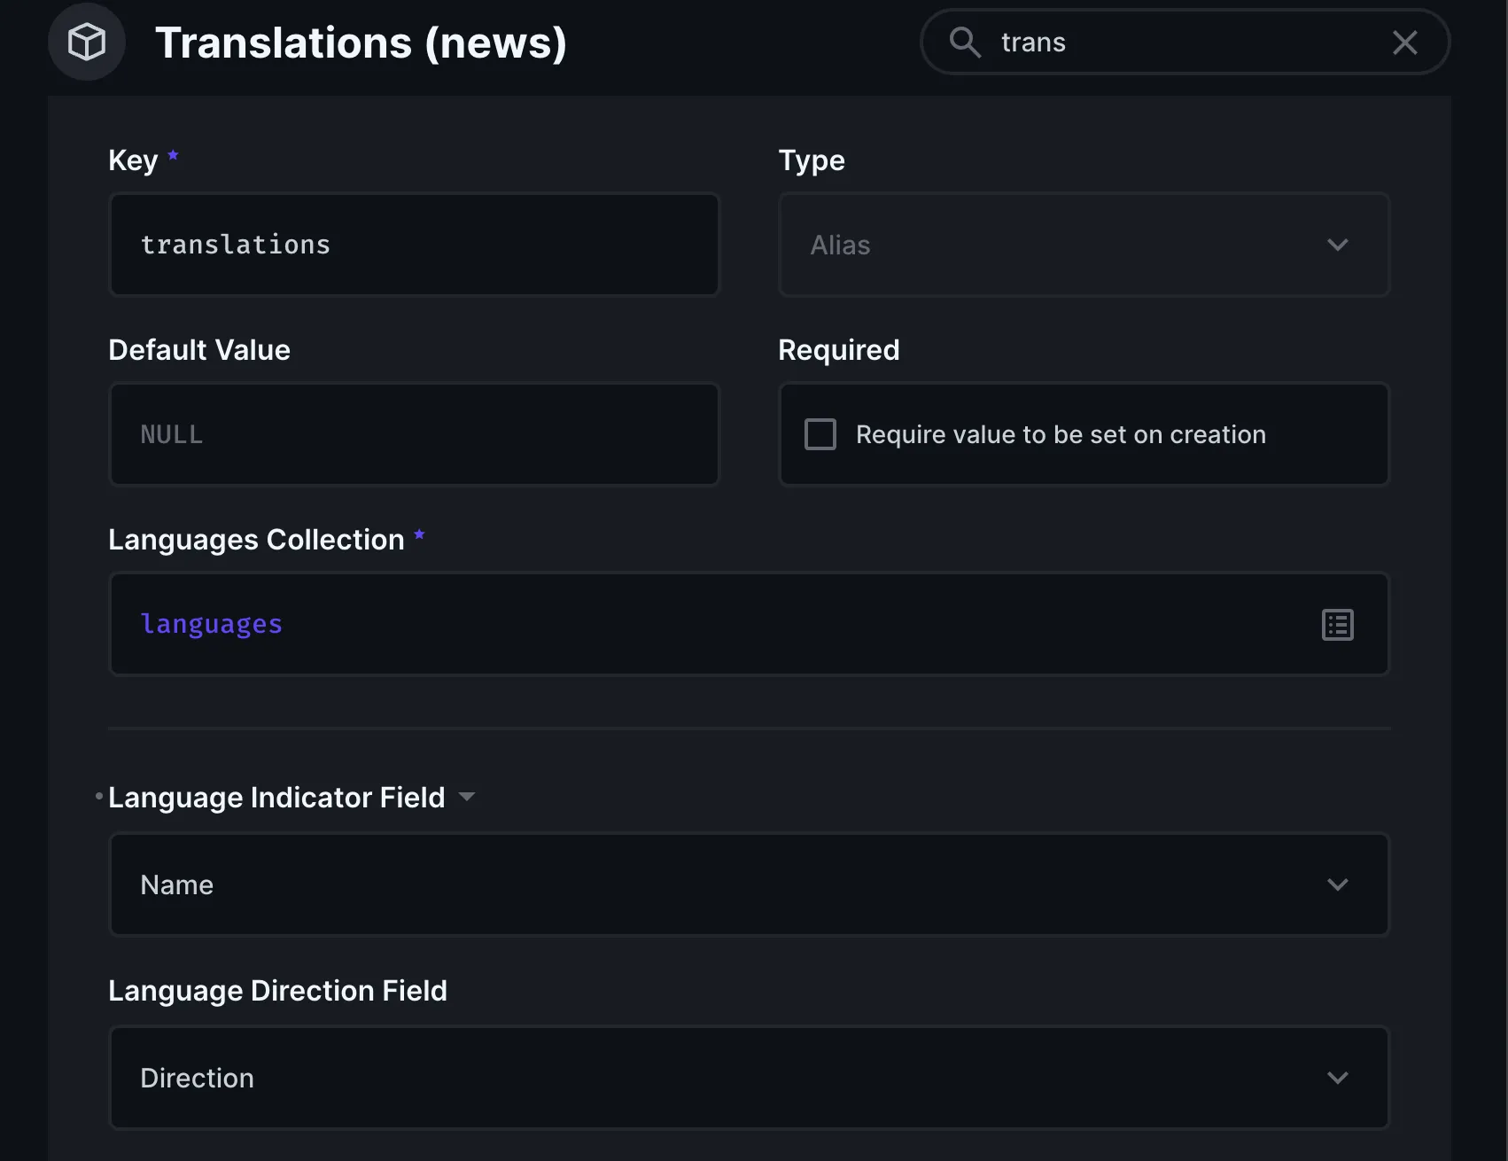Expand the Language Indicator Field disclosure arrow
This screenshot has height=1161, width=1508.
point(468,796)
